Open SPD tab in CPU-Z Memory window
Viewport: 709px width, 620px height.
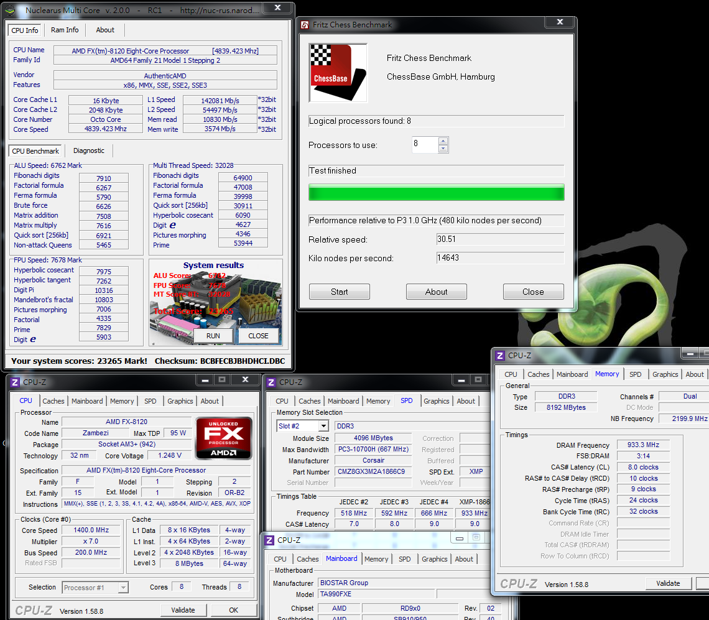tap(635, 374)
